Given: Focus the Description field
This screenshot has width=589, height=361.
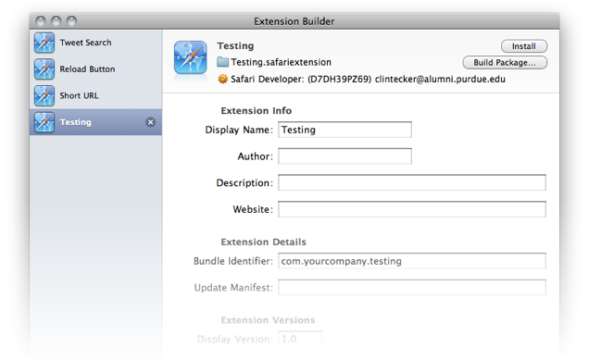Looking at the screenshot, I should pos(412,182).
